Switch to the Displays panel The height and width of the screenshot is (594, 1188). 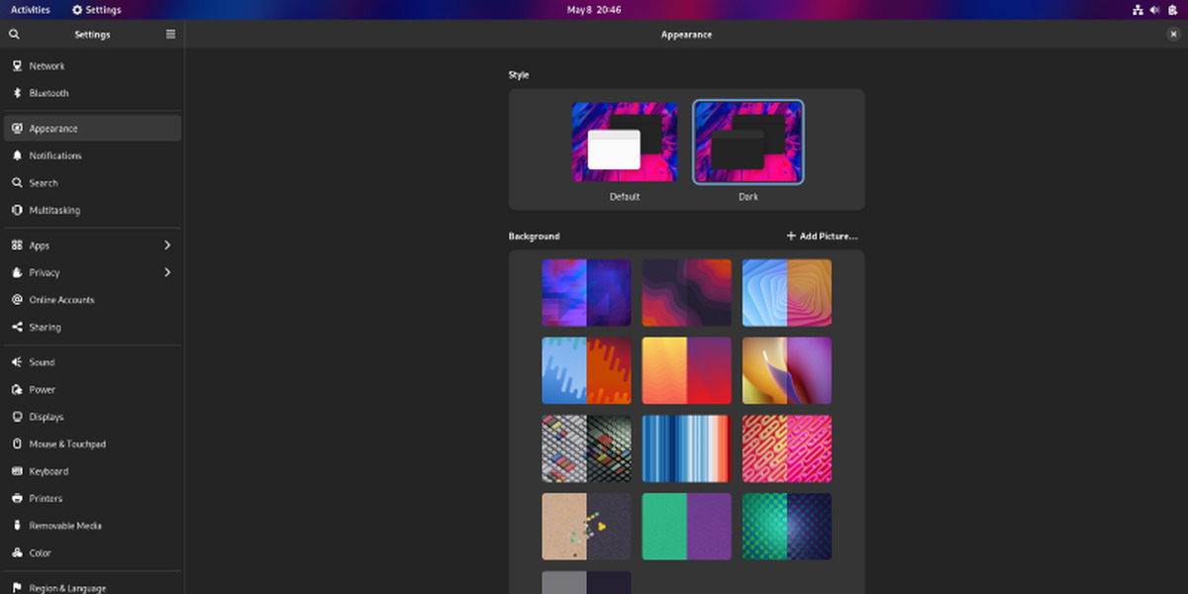pos(47,417)
